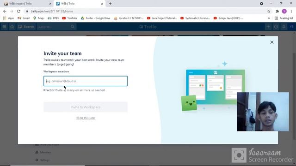Click the Chrome media control icon
296x166 pixels.
click(261, 4)
